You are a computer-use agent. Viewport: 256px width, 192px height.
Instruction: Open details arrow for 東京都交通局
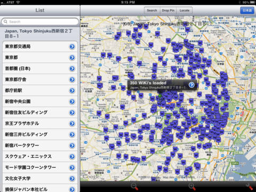coord(72,46)
